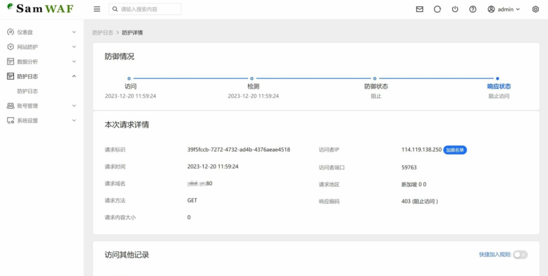Click the refresh circle icon in header
This screenshot has width=548, height=276.
pos(437,9)
